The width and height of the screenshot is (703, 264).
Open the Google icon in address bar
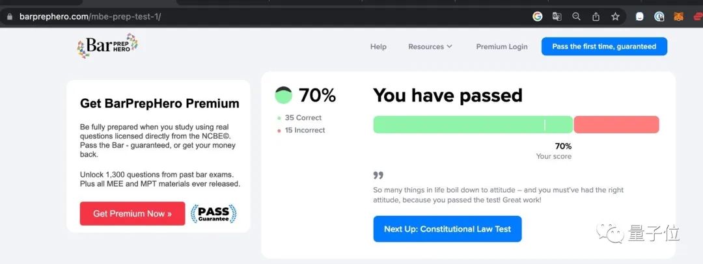(537, 17)
